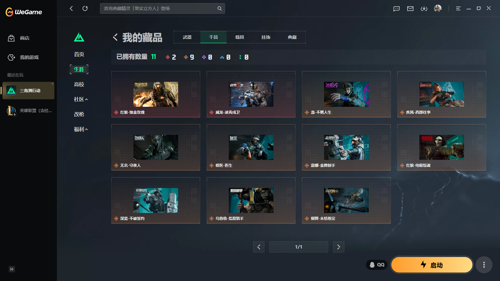
Task: Go to next page of collection
Action: pyautogui.click(x=339, y=247)
